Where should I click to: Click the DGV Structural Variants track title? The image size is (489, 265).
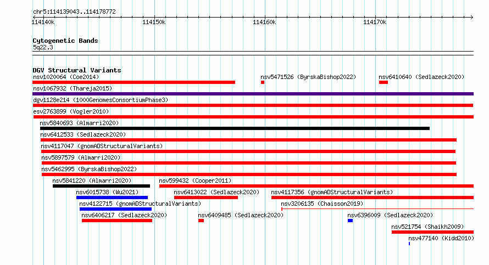(x=77, y=70)
